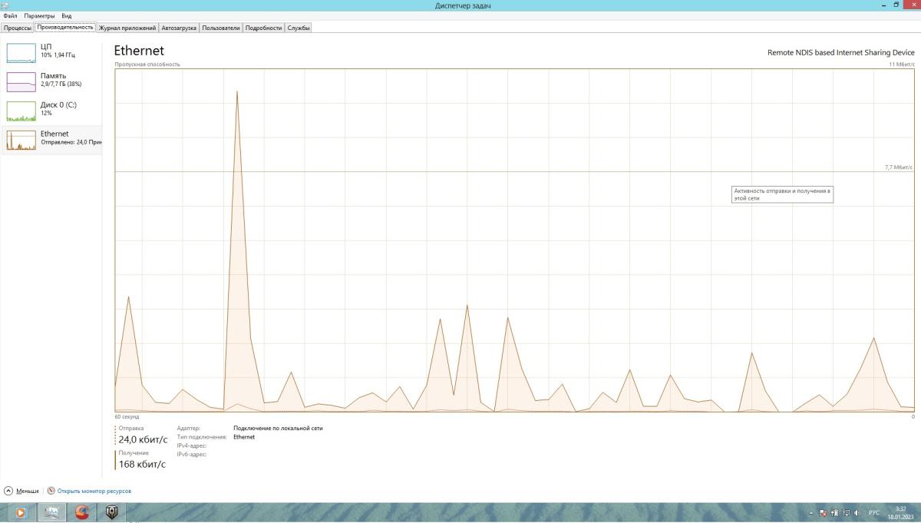921x523 pixels.
Task: Click the 24,0 кбит/с send value
Action: 143,440
